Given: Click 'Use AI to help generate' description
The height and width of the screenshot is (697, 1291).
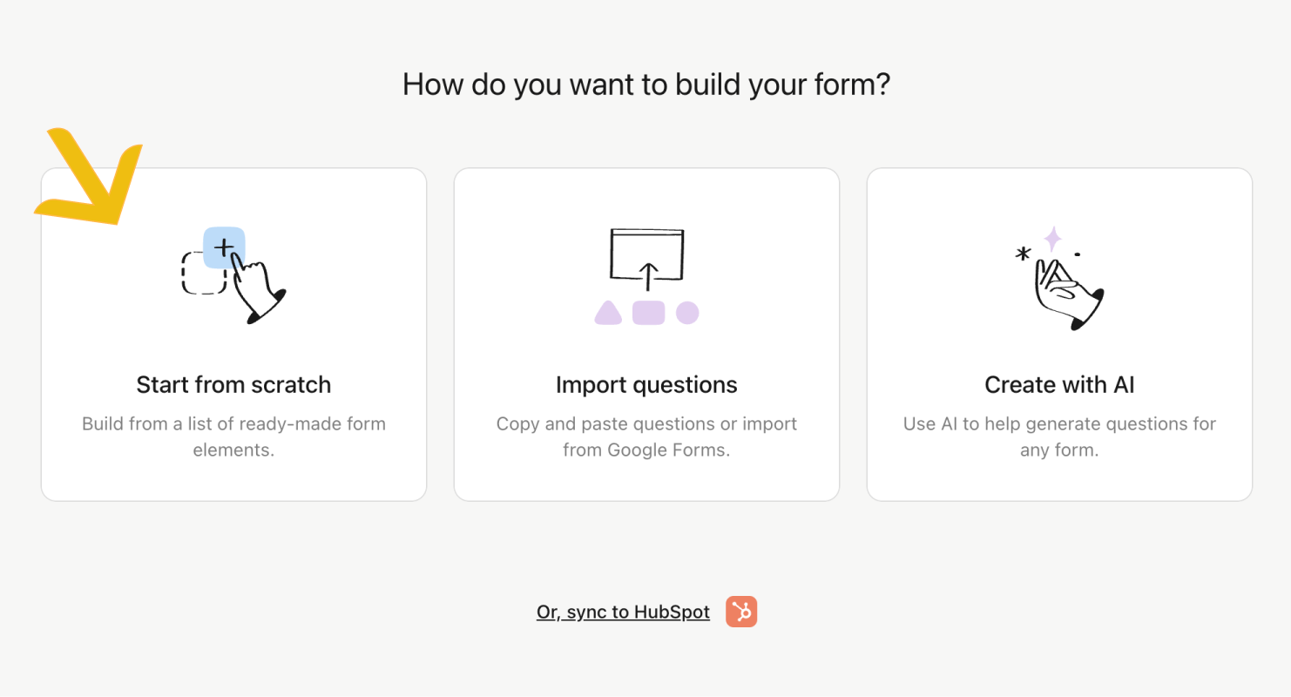Looking at the screenshot, I should pos(1059,437).
